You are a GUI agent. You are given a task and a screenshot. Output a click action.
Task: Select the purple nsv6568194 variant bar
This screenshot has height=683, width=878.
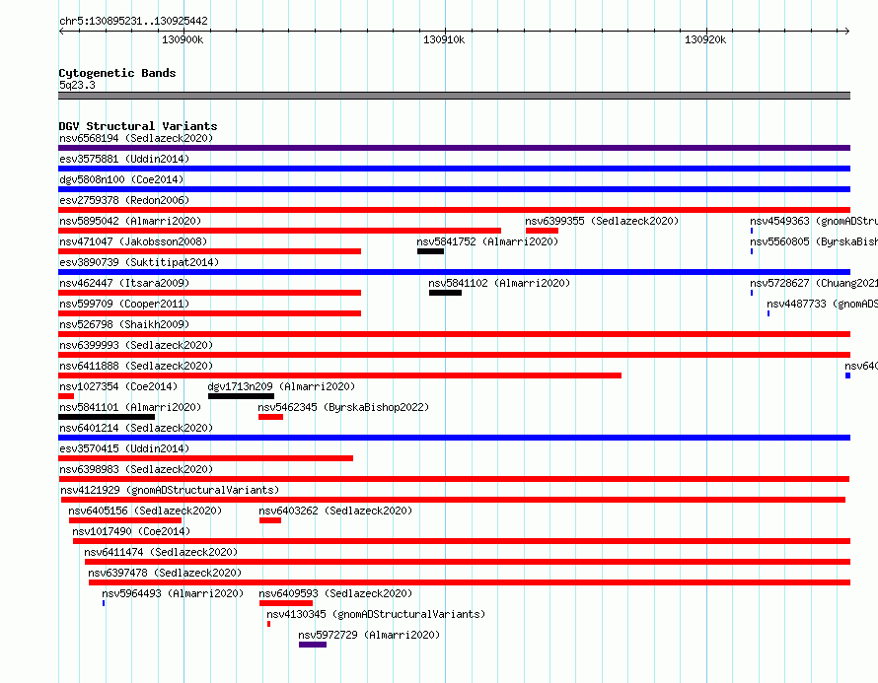point(454,148)
